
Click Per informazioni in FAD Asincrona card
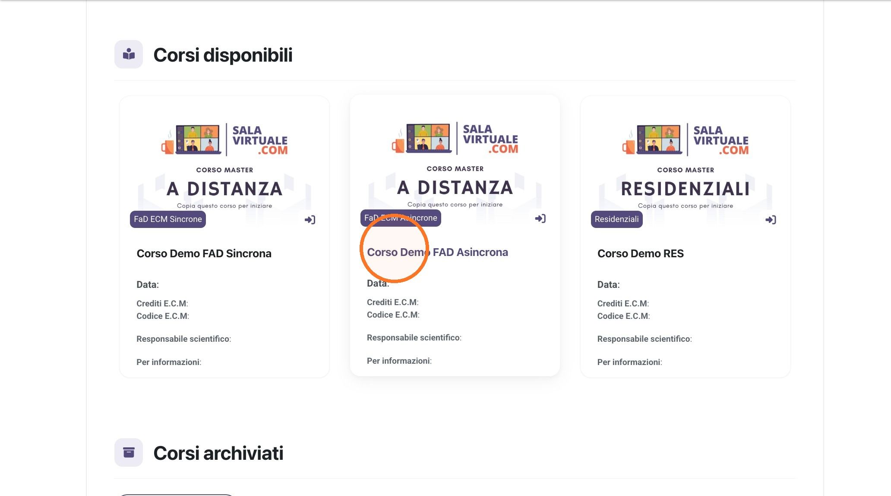click(399, 361)
